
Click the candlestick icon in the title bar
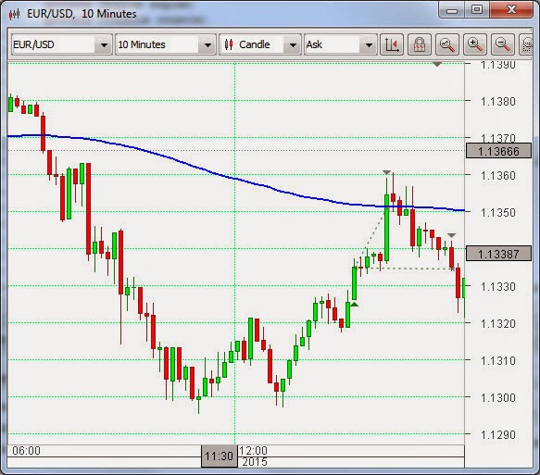click(15, 14)
